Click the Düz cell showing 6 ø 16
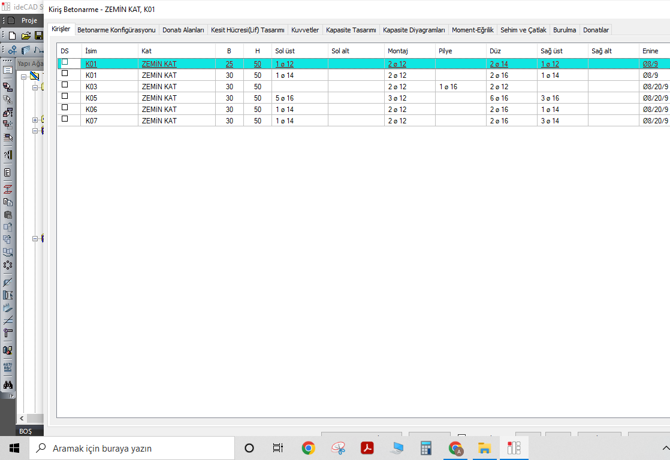This screenshot has width=670, height=460. [511, 98]
